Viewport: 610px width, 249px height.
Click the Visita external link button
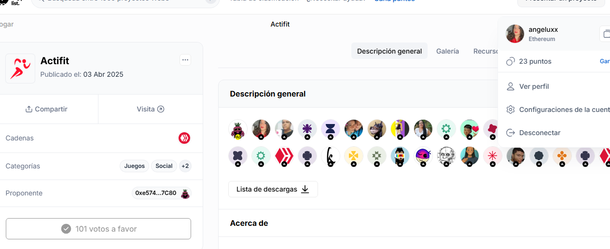151,109
